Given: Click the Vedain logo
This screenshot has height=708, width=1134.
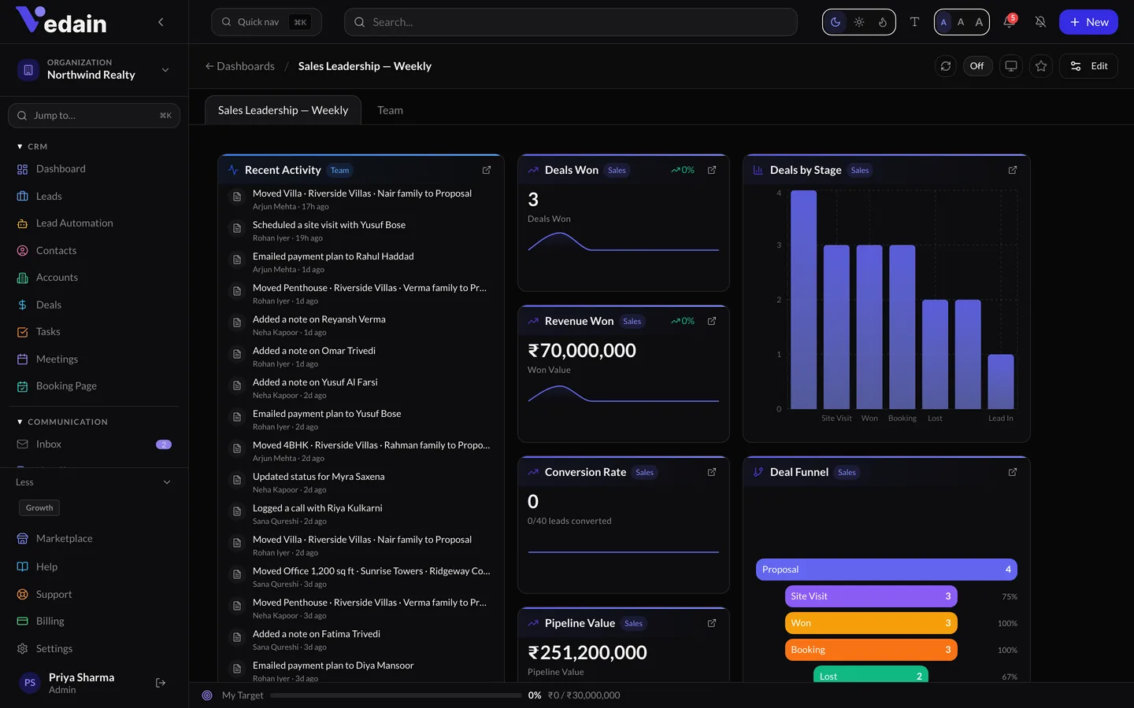Looking at the screenshot, I should [x=61, y=21].
